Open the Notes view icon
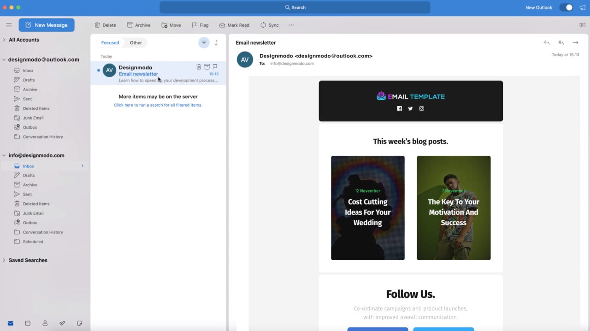 79,323
